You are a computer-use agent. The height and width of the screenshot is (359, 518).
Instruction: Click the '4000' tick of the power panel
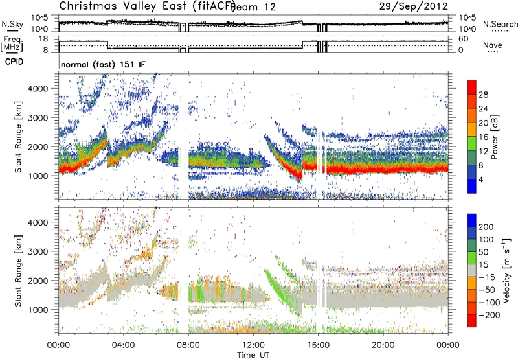point(38,89)
